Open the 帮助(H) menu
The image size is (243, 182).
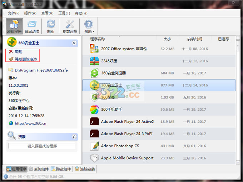(x=81, y=13)
